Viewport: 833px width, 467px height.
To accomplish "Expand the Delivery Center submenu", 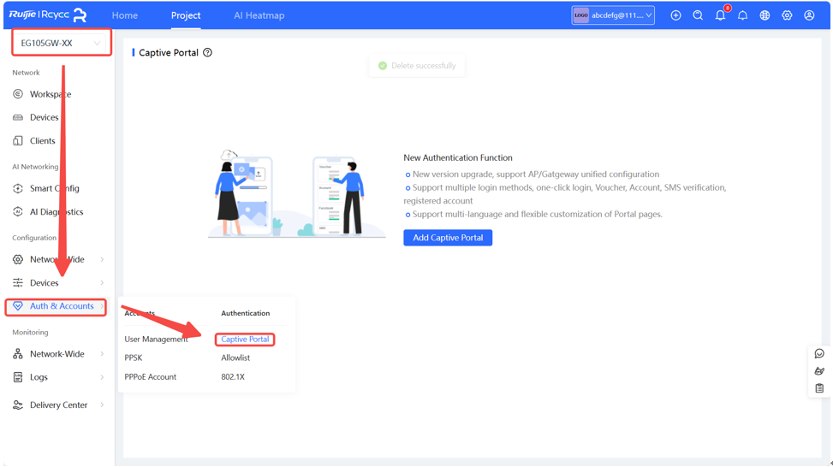I will point(58,405).
